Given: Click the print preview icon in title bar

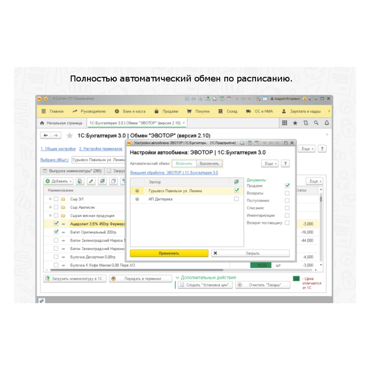Looking at the screenshot, I should [x=200, y=99].
